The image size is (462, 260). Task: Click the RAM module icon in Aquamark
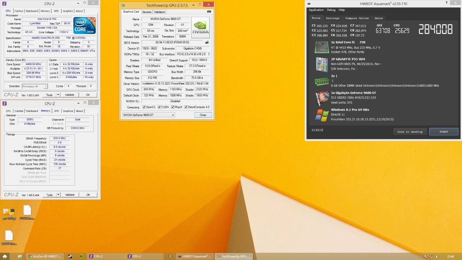(x=322, y=82)
